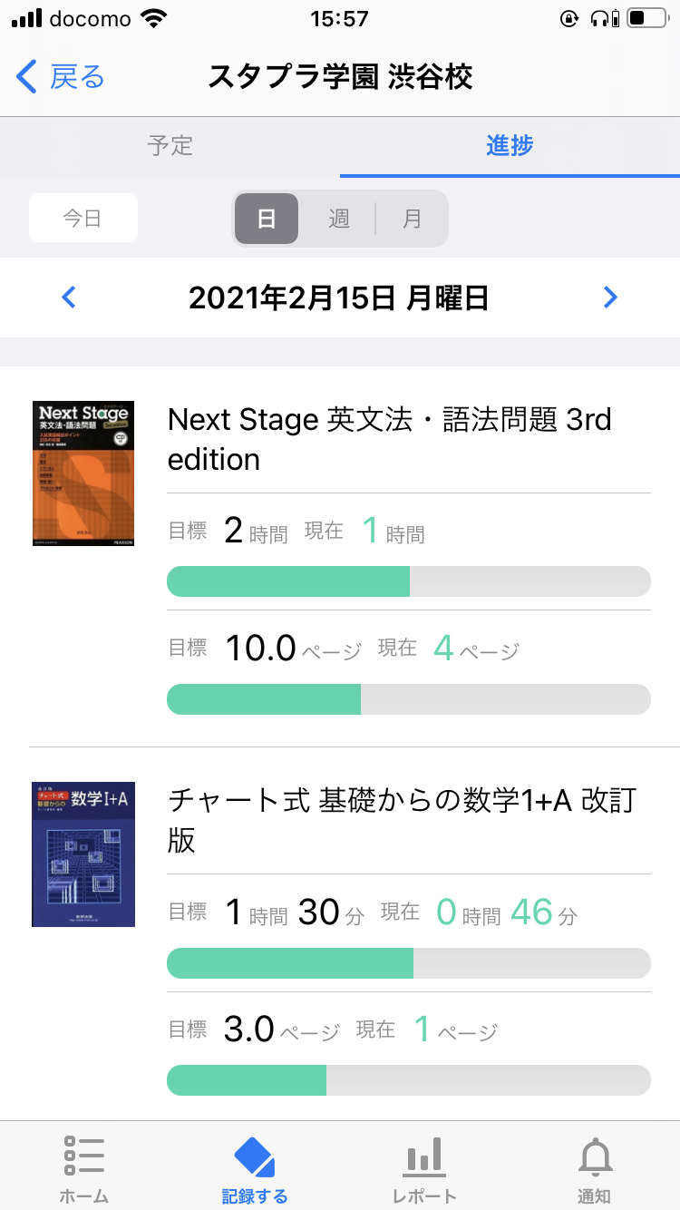Go to previous day arrow
Screen dimensions: 680x1210
pyautogui.click(x=69, y=297)
